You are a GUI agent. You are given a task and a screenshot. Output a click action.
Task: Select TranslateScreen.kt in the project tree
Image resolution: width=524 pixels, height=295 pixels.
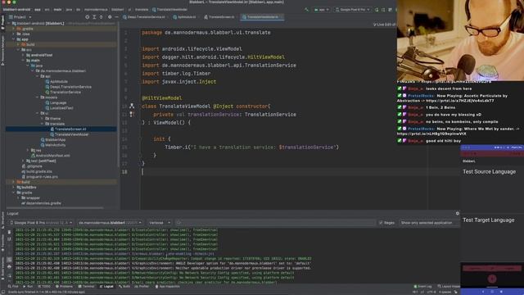68,129
